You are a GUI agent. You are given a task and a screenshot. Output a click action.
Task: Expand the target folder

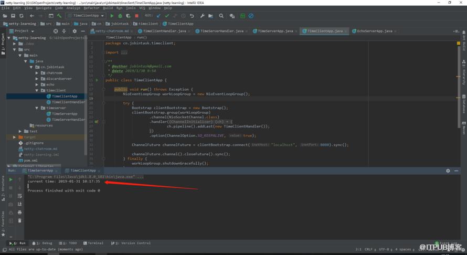[14, 137]
